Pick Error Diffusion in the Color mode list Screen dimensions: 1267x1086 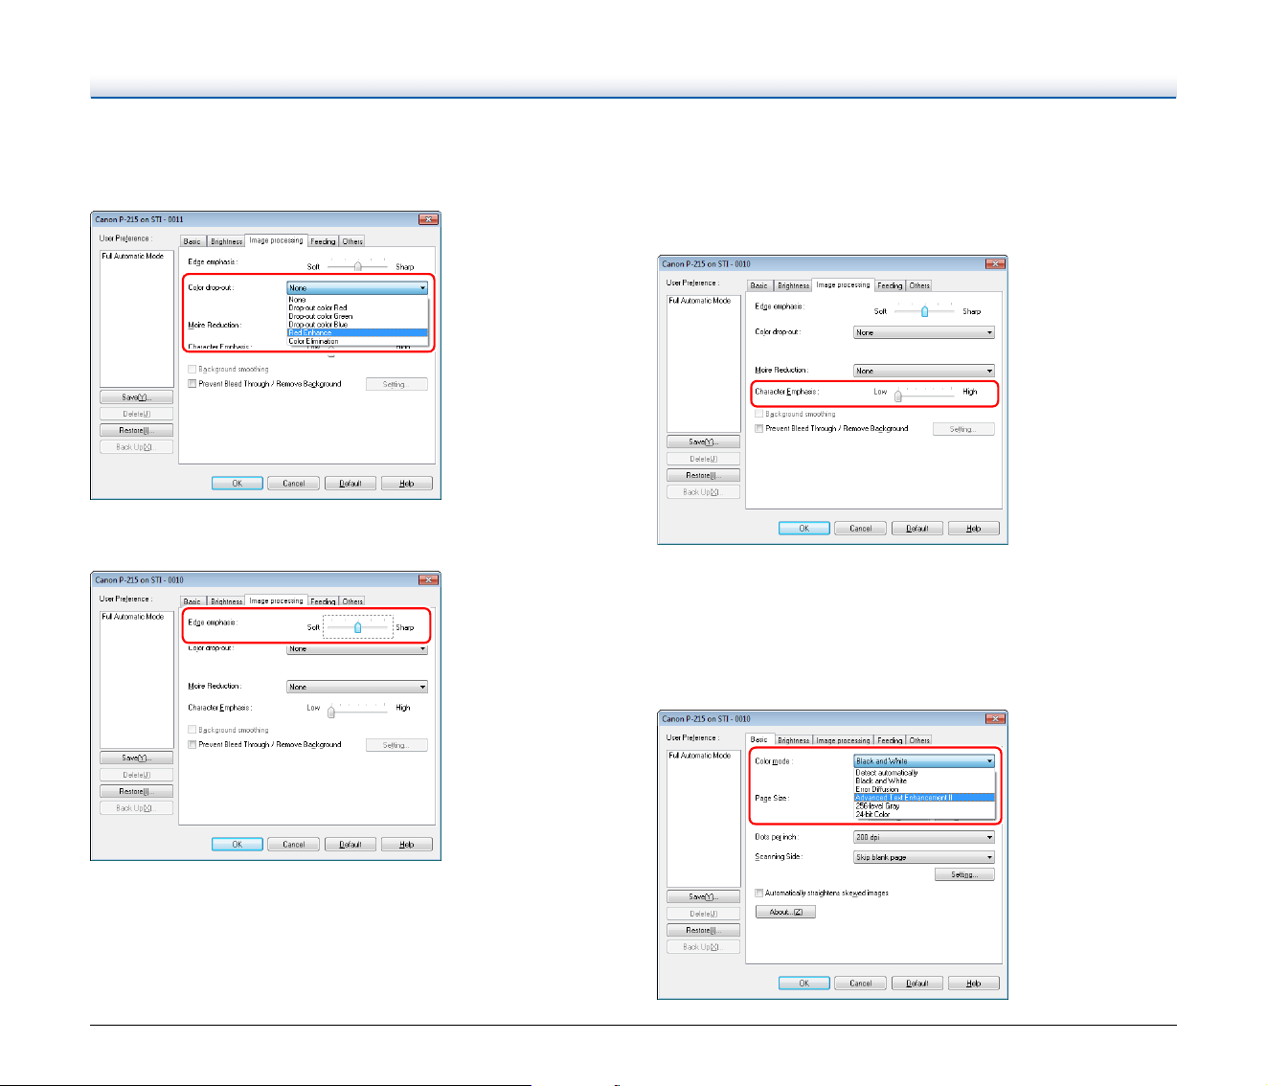point(924,789)
